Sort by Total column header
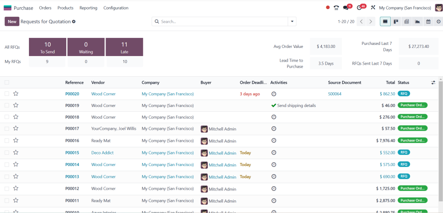The image size is (443, 213). (x=391, y=82)
